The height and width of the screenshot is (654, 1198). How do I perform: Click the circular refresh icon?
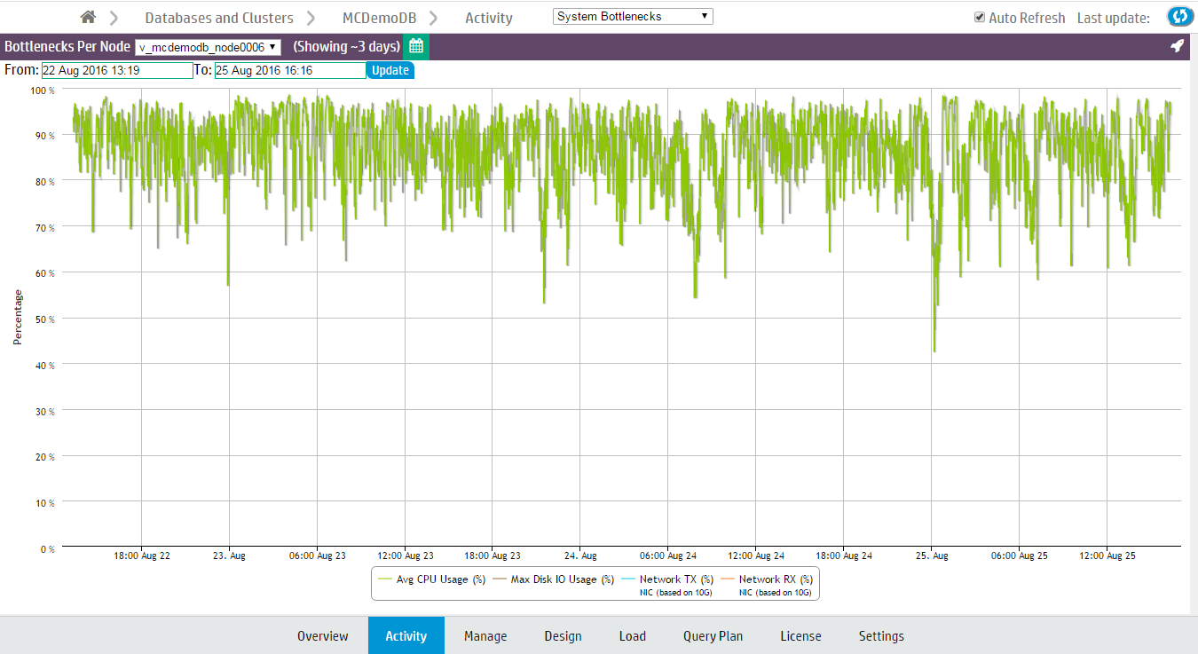tap(1179, 17)
